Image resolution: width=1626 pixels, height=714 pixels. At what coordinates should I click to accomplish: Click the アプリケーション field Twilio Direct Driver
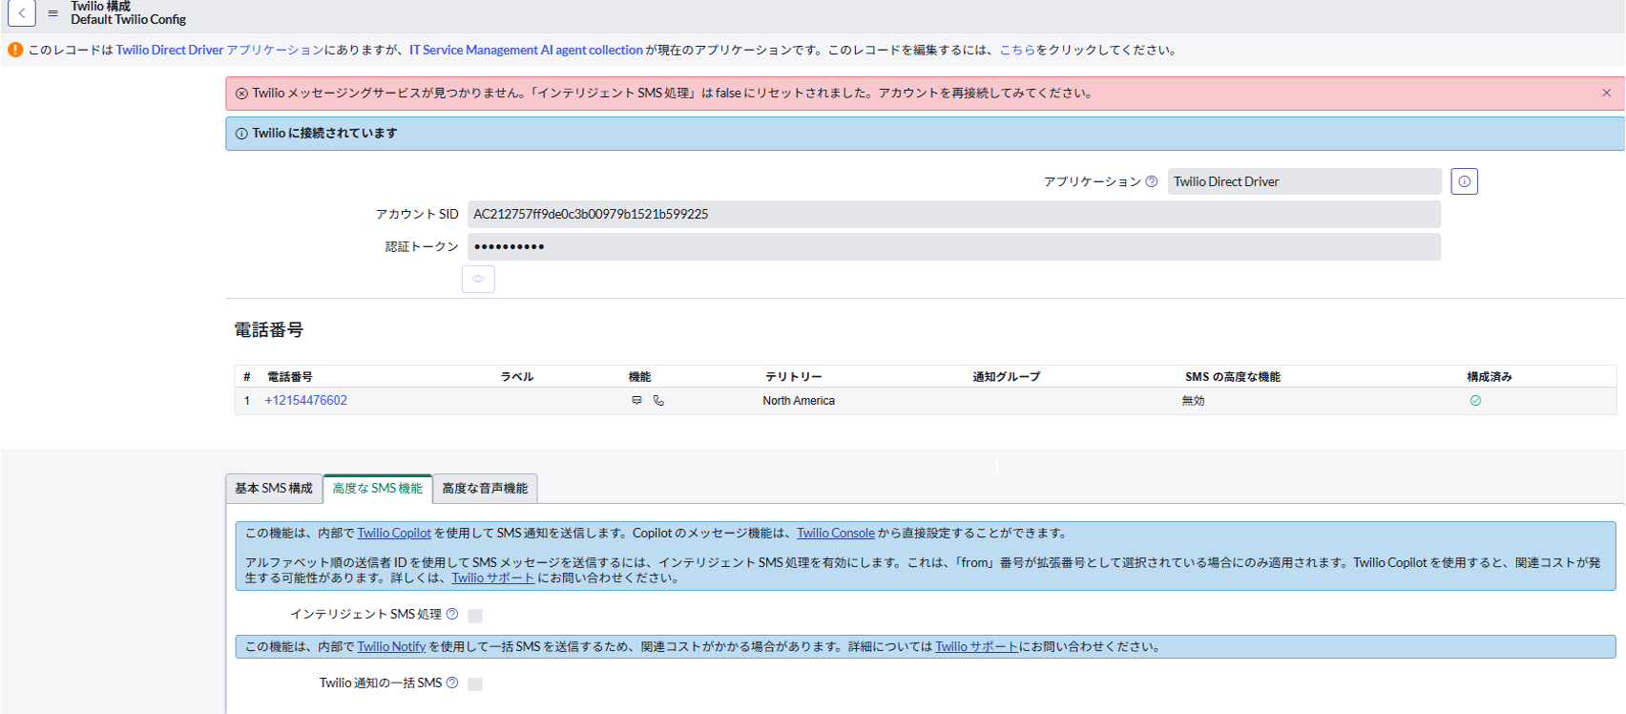(1304, 181)
